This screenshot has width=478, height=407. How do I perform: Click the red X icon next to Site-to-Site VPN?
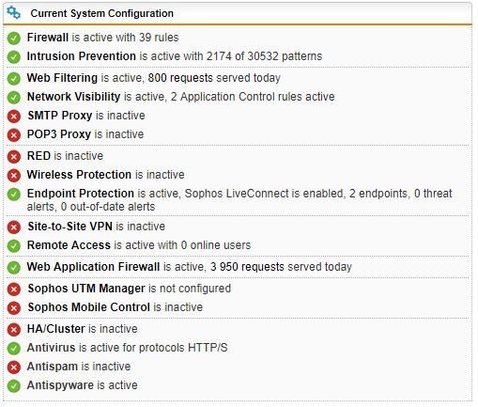[14, 227]
